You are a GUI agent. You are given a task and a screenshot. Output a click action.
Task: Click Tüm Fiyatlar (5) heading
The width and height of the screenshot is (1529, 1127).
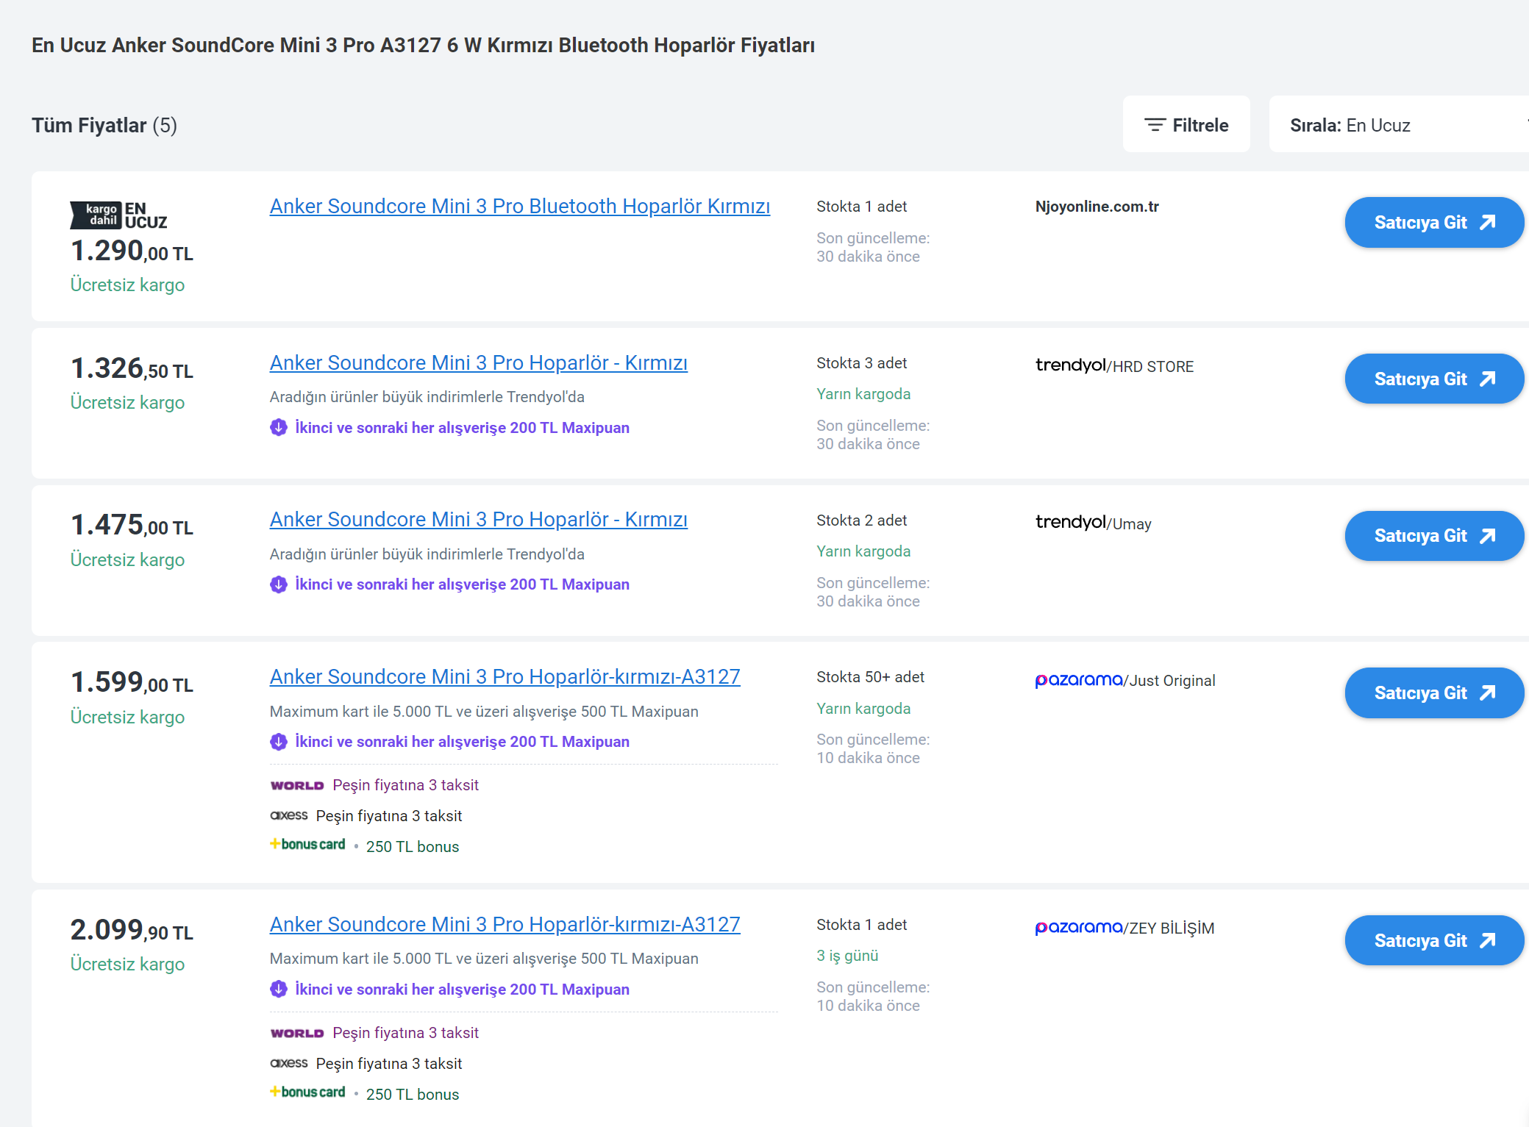[104, 126]
